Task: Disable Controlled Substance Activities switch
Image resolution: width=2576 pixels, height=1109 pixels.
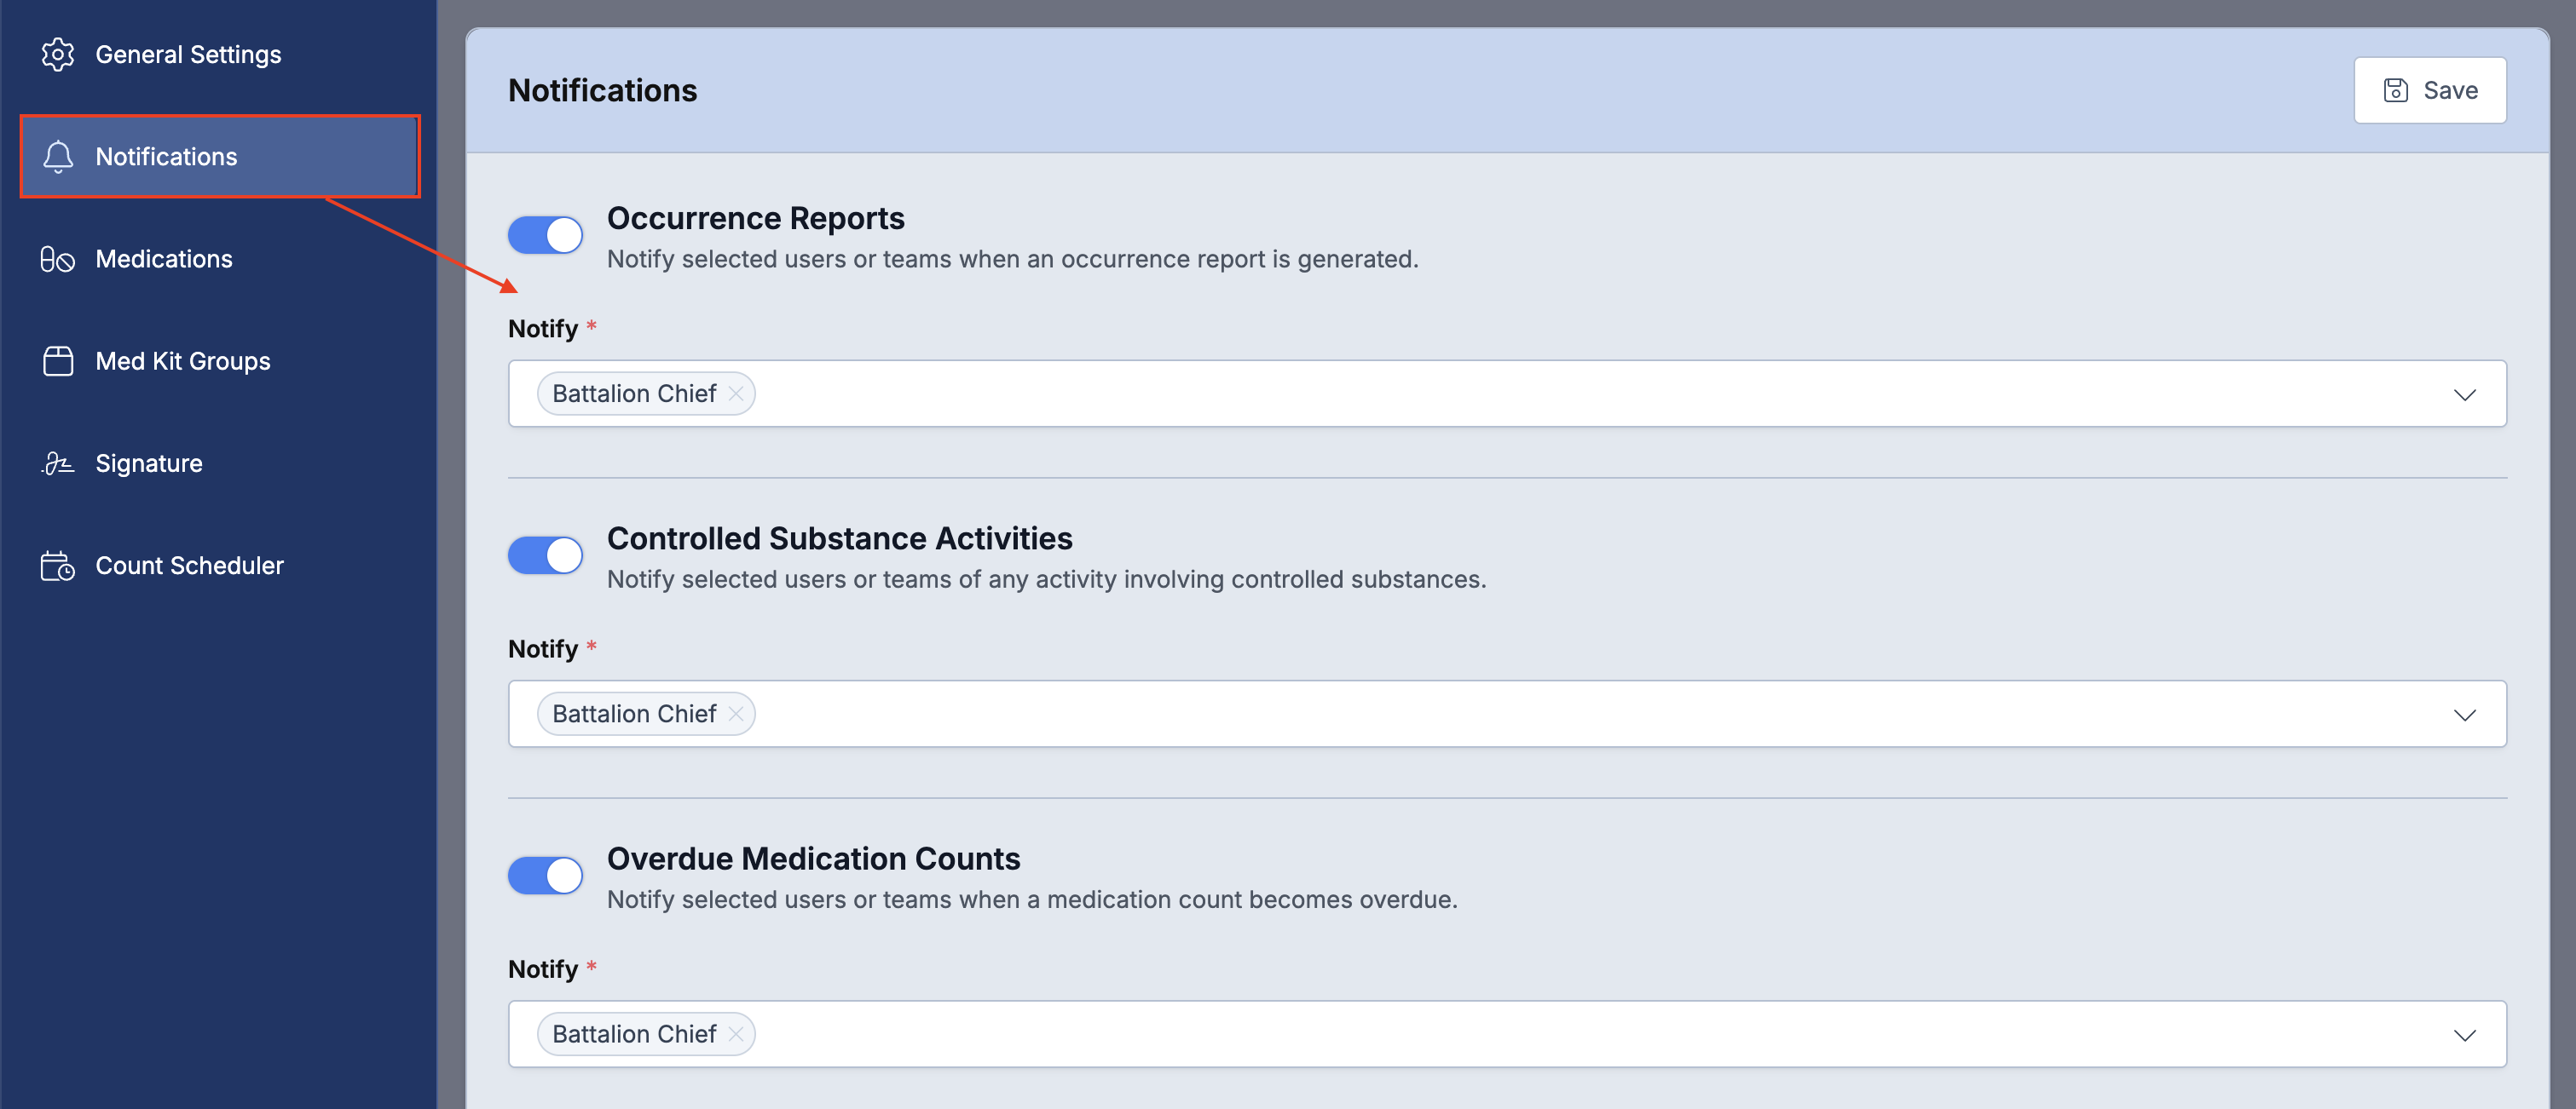Action: coord(545,554)
